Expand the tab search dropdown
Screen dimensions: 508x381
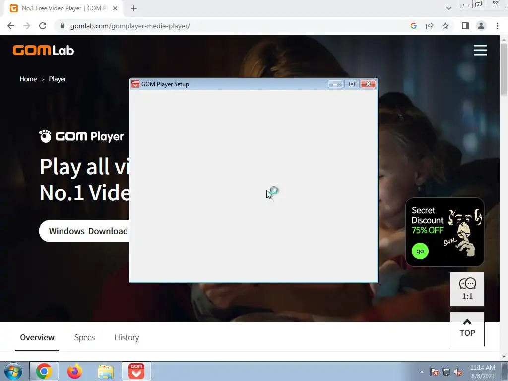click(x=448, y=8)
